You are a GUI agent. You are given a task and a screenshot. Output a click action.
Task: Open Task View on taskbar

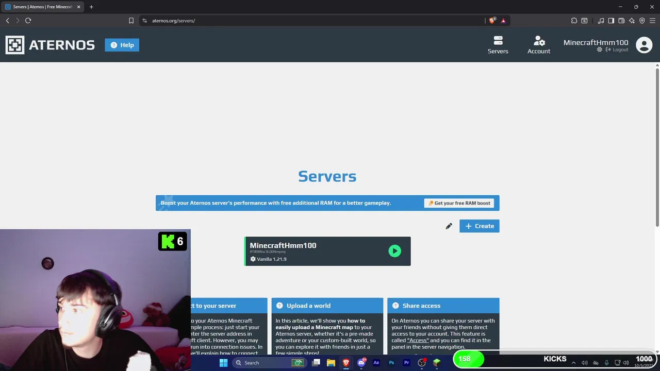[x=316, y=363]
